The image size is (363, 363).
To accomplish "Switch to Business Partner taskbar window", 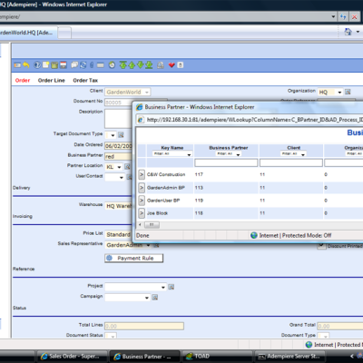I will (144, 357).
